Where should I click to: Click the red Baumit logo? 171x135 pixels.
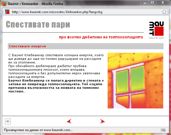156,28
